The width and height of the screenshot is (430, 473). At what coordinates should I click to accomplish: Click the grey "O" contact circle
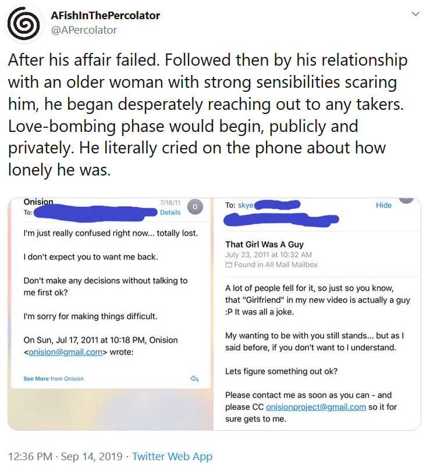coord(195,207)
